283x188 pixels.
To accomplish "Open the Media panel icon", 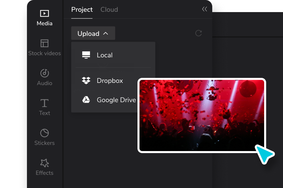I will [44, 13].
